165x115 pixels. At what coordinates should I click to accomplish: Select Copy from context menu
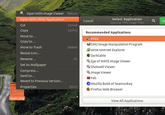(x=48, y=31)
